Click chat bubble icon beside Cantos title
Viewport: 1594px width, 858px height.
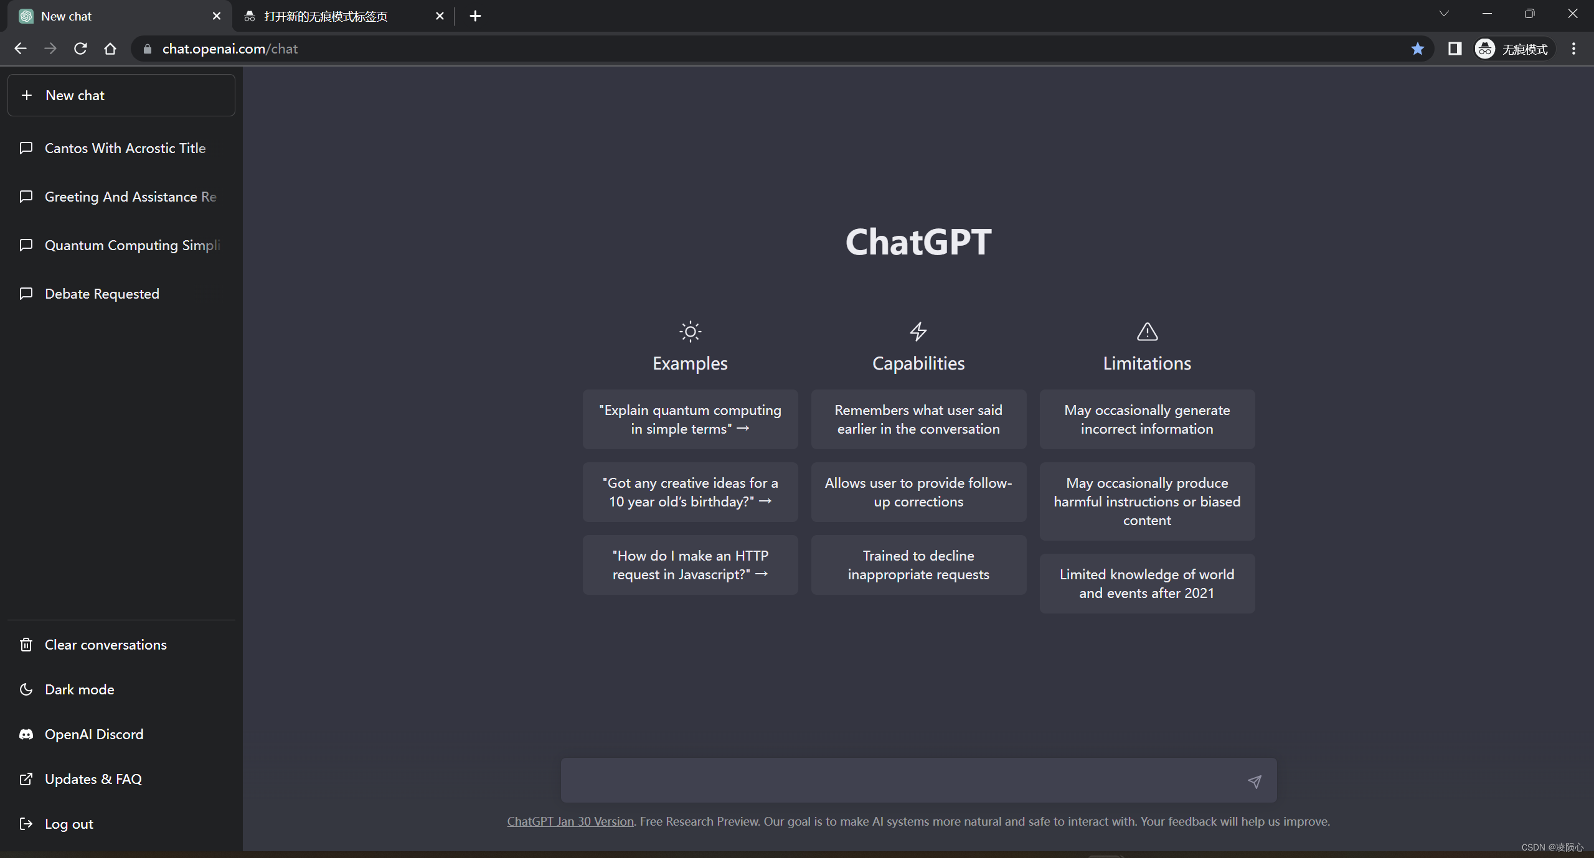tap(26, 148)
